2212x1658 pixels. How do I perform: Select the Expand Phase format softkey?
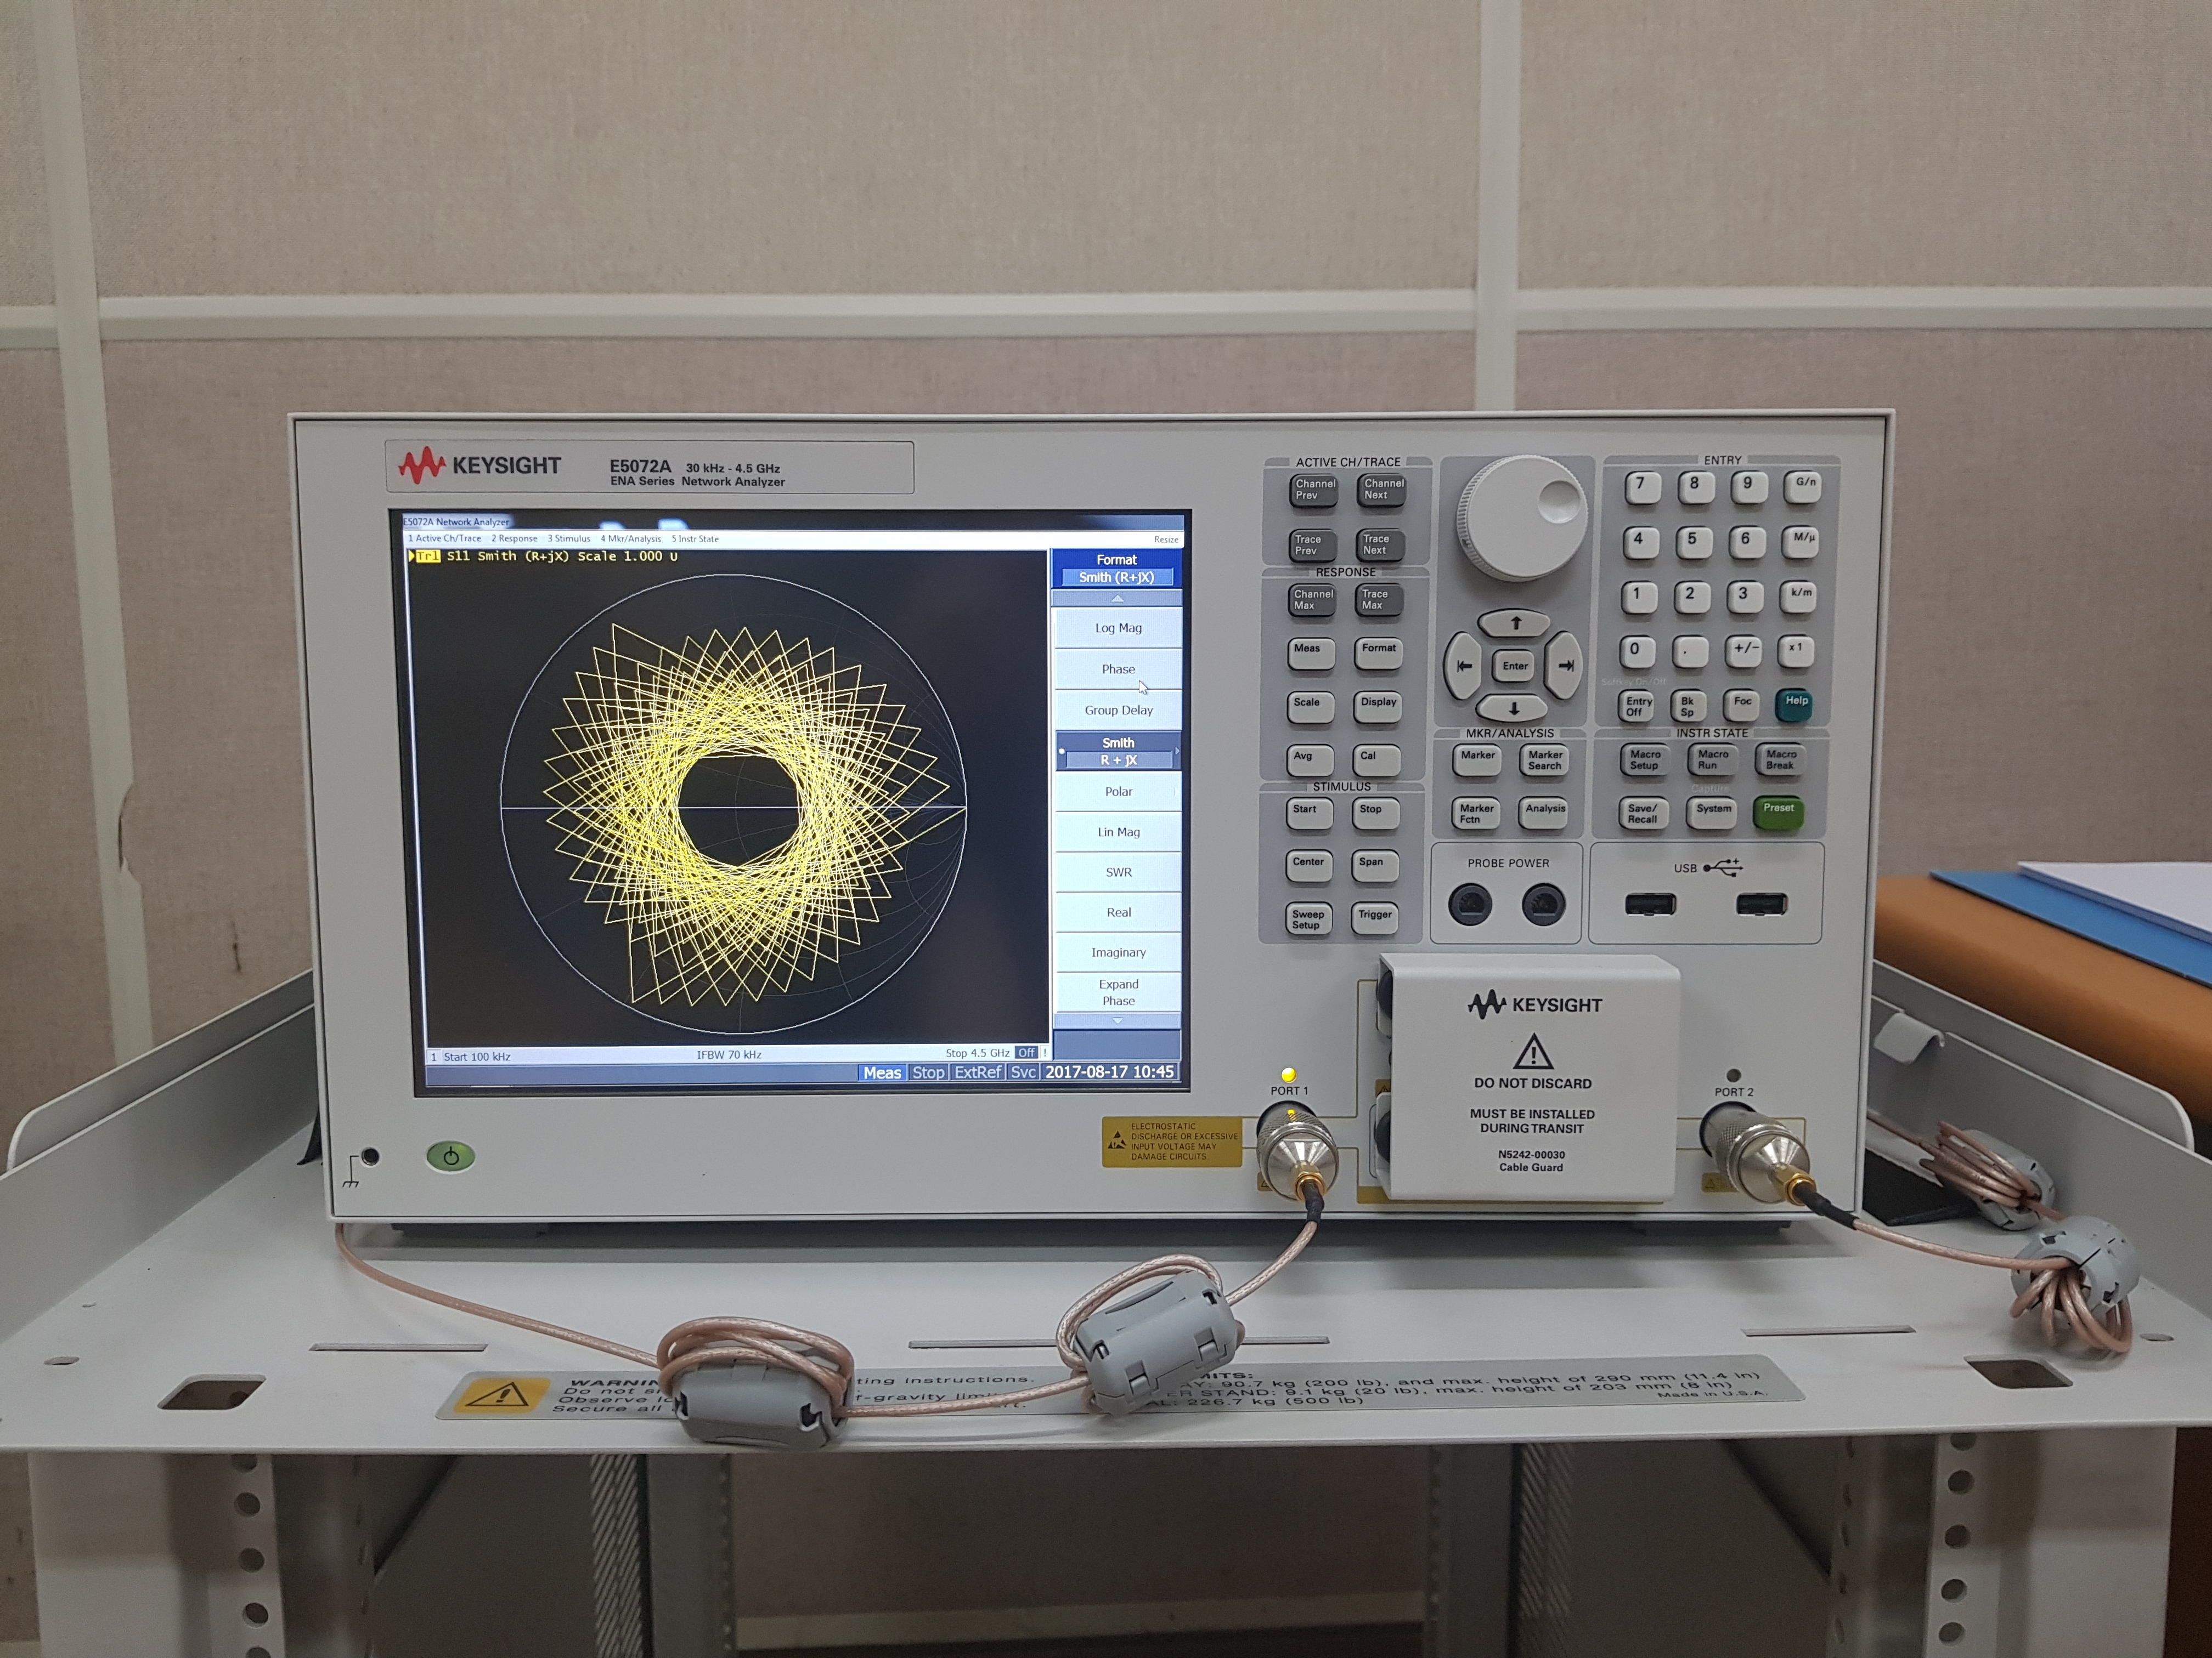(1118, 991)
